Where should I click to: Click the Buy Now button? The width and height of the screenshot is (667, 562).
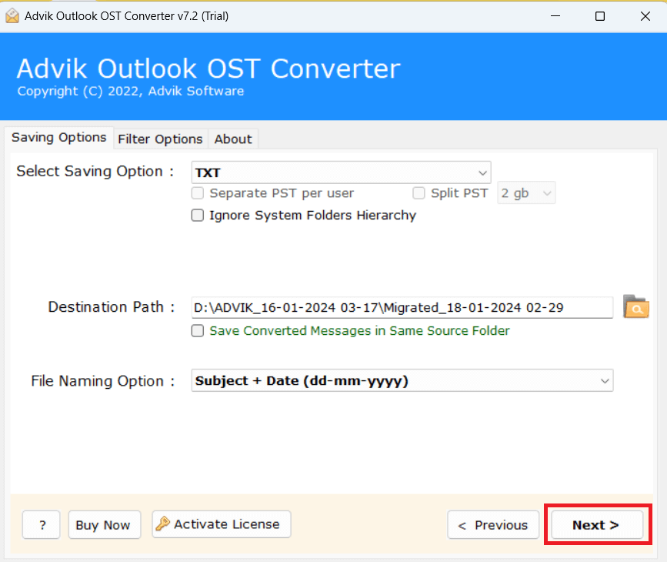coord(104,525)
